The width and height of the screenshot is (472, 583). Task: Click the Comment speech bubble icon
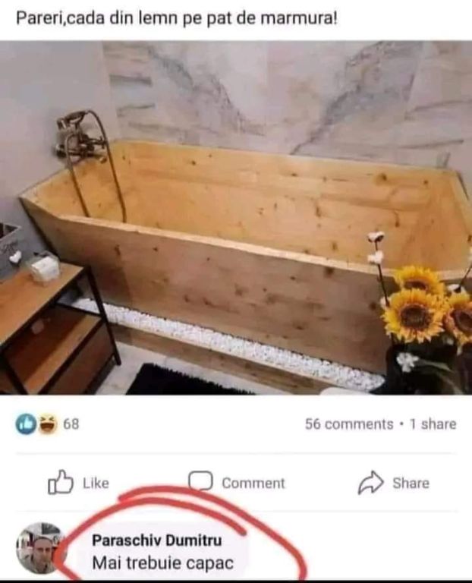pos(200,481)
